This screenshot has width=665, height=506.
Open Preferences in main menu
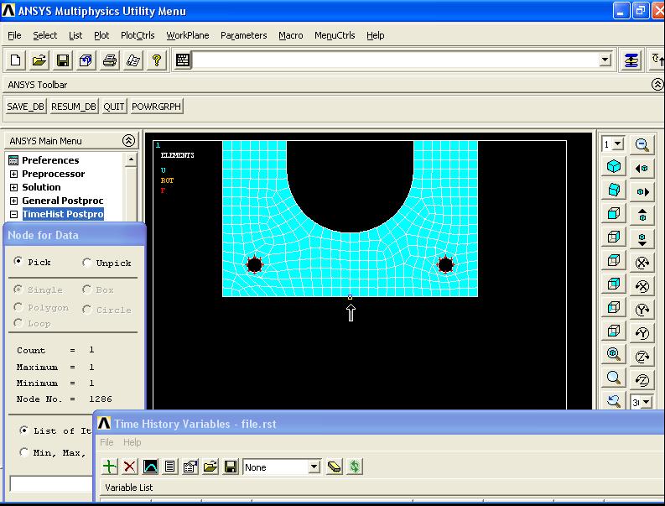pyautogui.click(x=50, y=160)
